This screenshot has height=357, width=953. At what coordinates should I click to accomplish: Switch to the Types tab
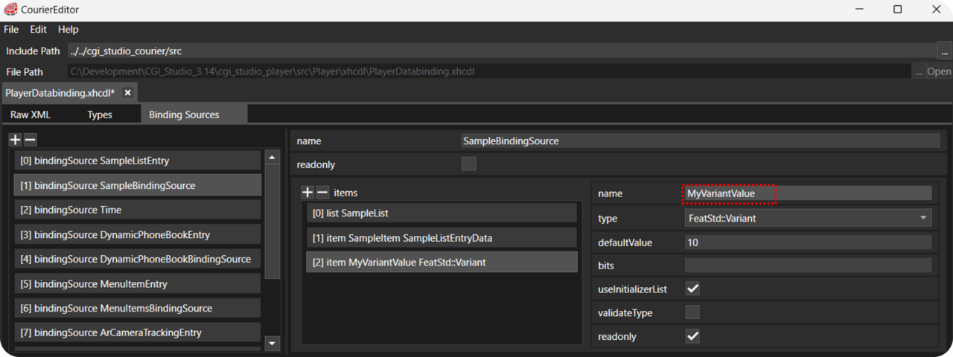[100, 115]
